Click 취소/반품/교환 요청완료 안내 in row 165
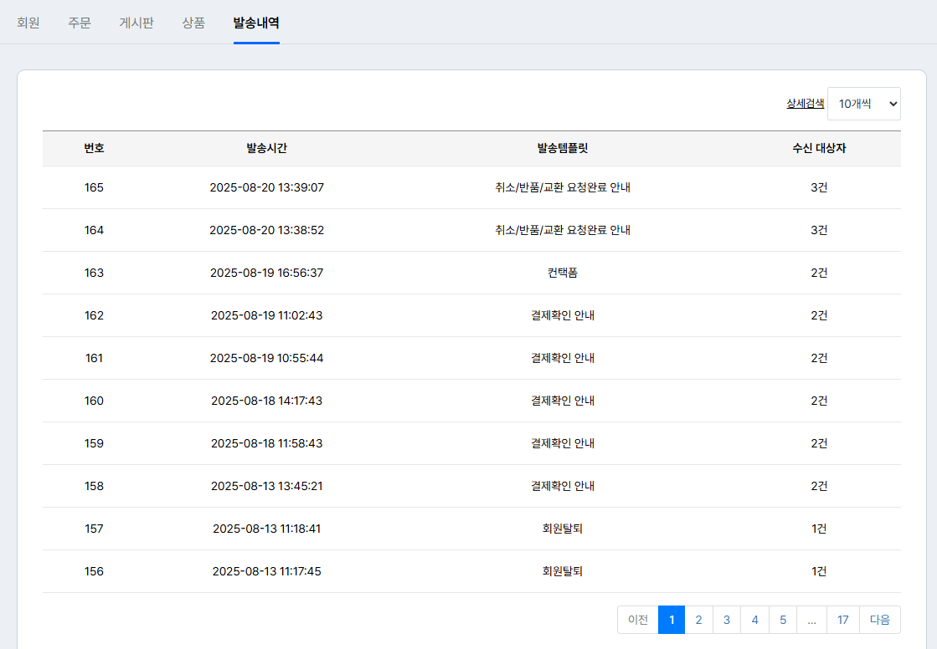 tap(563, 187)
